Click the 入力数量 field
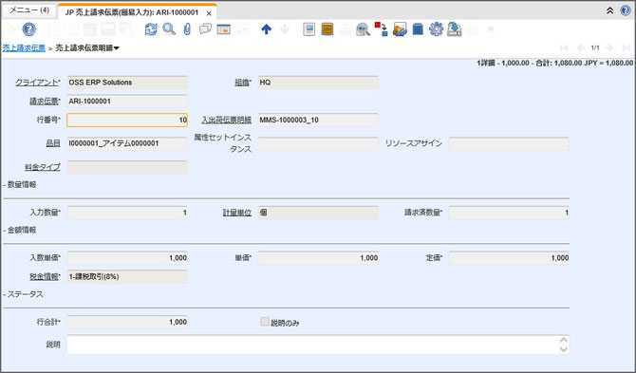Image resolution: width=636 pixels, height=373 pixels. [127, 213]
